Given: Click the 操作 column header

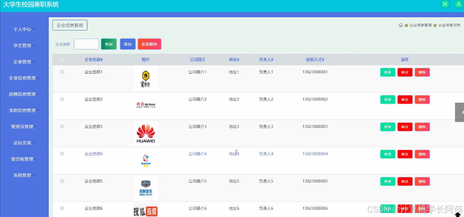Looking at the screenshot, I should coord(405,60).
